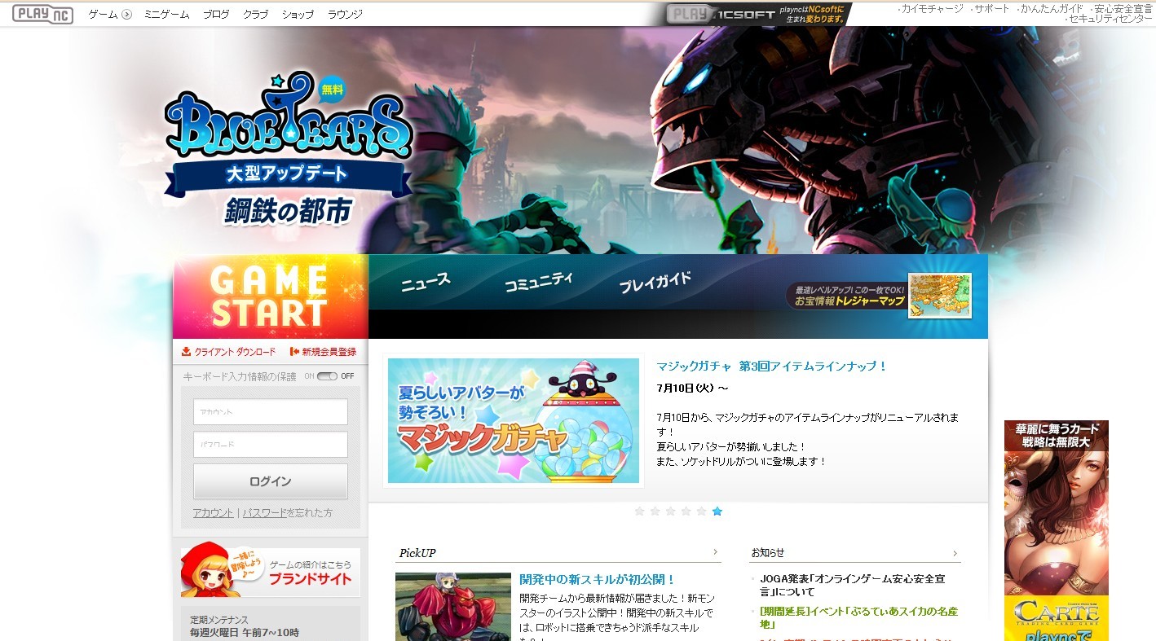Open the ゲーム dropdown arrow
This screenshot has height=641, width=1156.
[126, 15]
